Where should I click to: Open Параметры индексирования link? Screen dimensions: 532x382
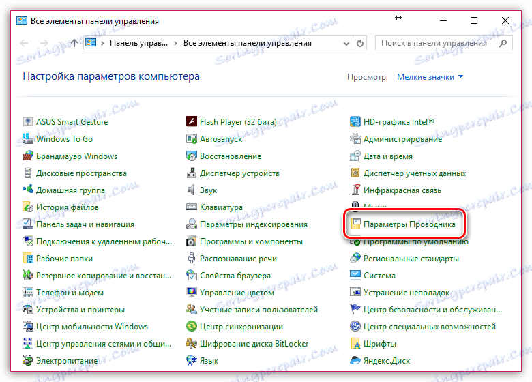pos(254,224)
